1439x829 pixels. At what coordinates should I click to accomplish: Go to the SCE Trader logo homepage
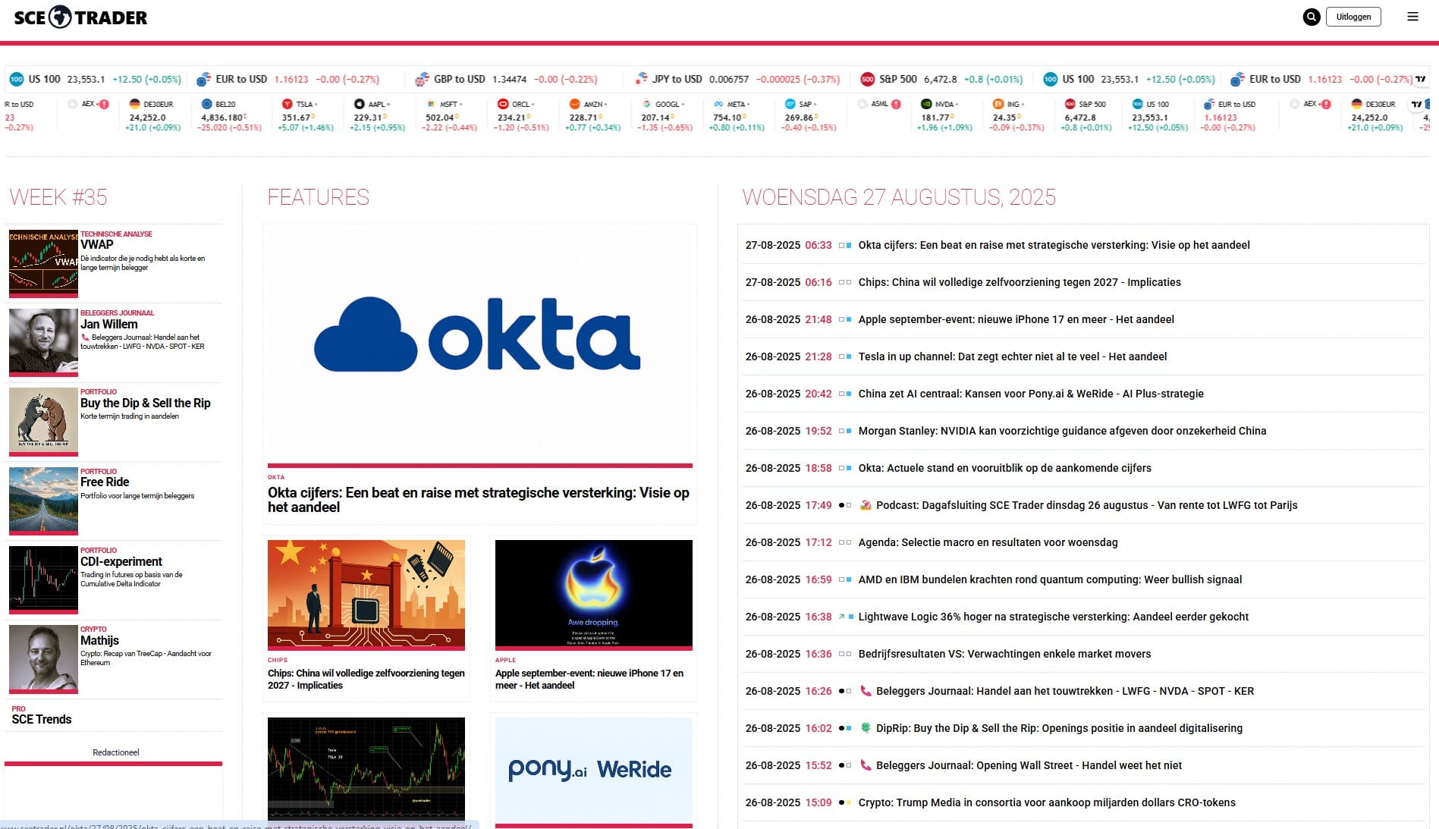pos(80,17)
